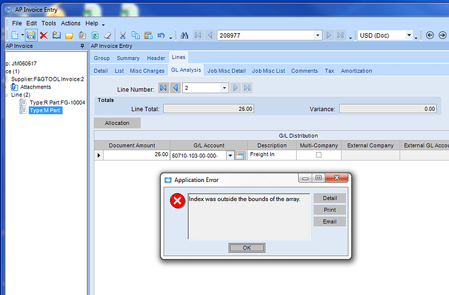Click the Copy icon in toolbar
The image size is (449, 295).
click(x=135, y=36)
